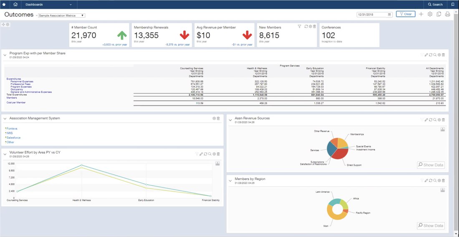Screen dimensions: 459x237
Task: Open the Dashboards navigation dropdown
Action: pos(48,5)
